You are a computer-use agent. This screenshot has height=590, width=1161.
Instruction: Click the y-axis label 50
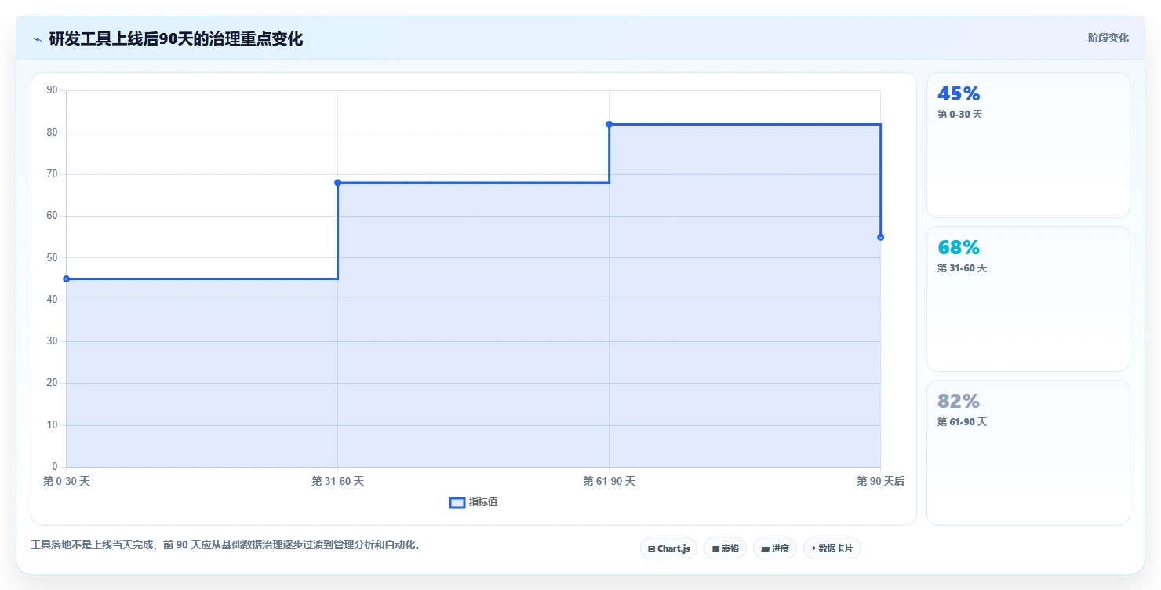52,257
